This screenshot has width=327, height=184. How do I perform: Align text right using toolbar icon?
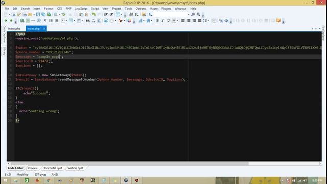(x=194, y=21)
